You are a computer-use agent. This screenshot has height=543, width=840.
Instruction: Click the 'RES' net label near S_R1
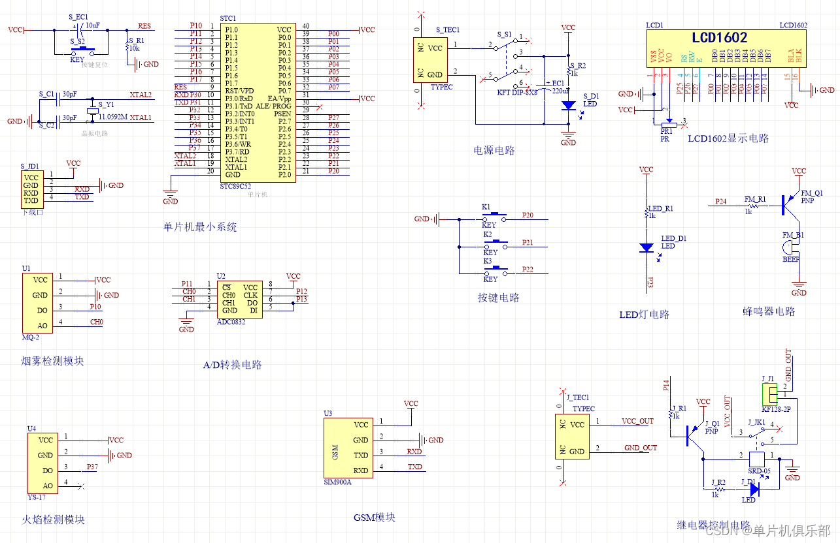(144, 26)
